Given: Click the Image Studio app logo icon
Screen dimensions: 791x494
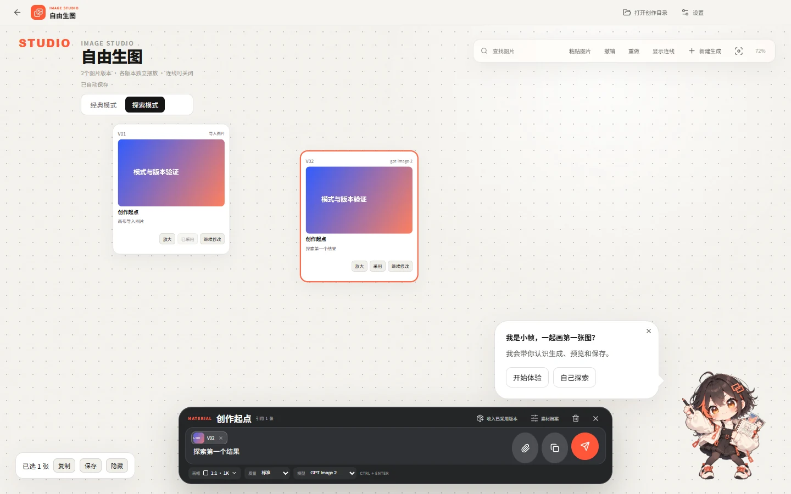Looking at the screenshot, I should (38, 12).
